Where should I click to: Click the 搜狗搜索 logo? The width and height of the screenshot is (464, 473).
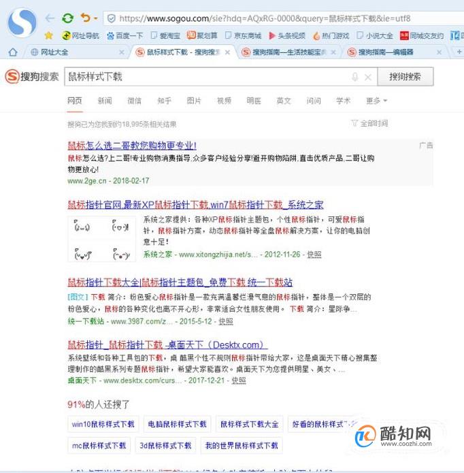pos(32,76)
